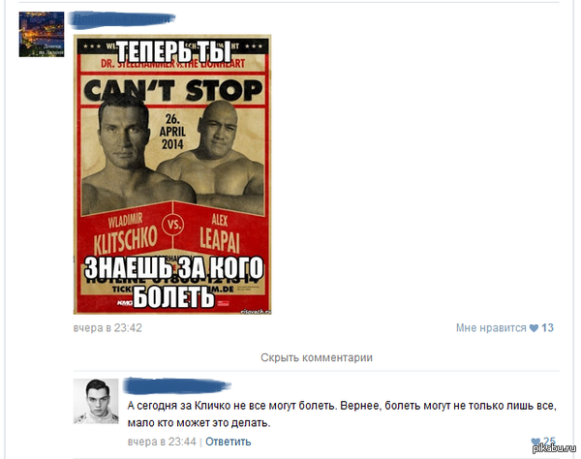Click the KMG logo at the poster bottom
Viewport: 581px width, 459px height.
[125, 303]
